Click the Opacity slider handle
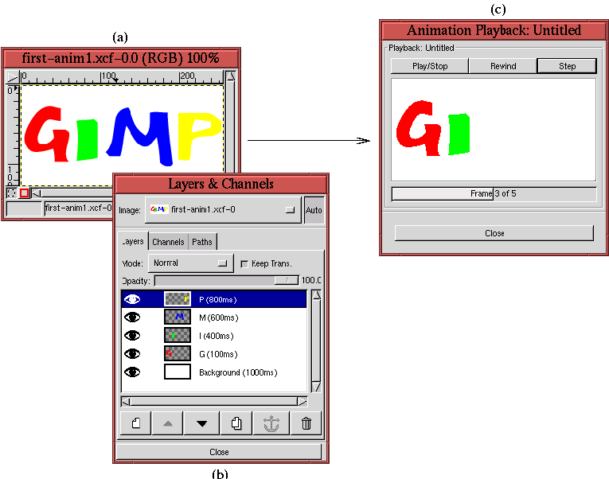This screenshot has width=609, height=479. pos(282,280)
